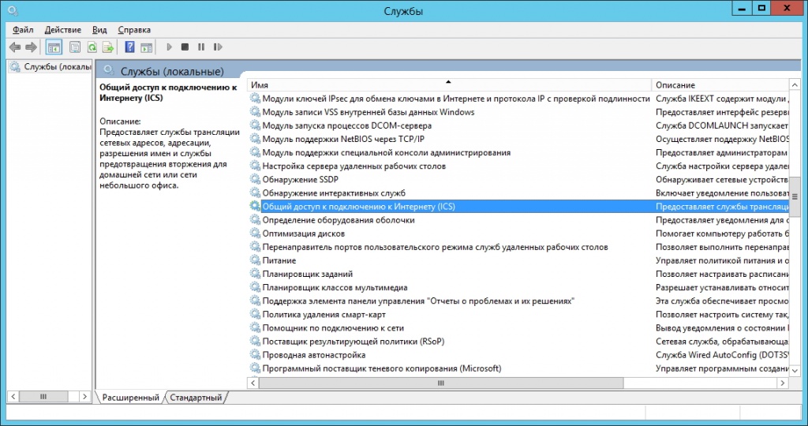Select Модуль поддержки специальной консоли администрирования

387,152
